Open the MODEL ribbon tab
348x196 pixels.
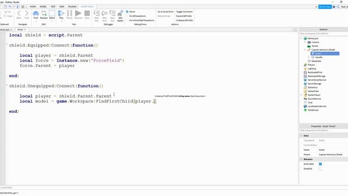click(43, 7)
